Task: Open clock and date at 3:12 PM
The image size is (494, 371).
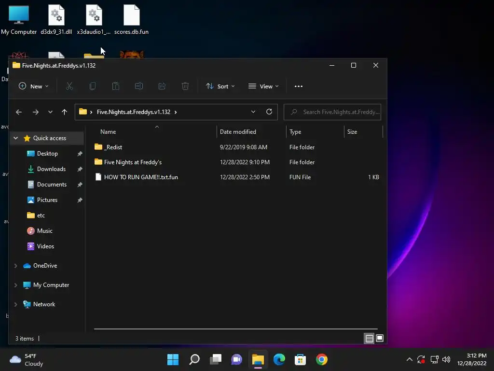Action: click(472, 359)
